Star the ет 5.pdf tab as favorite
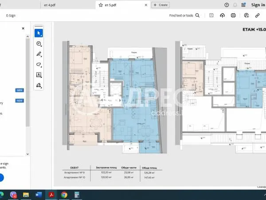Viewport: 266px width, 200px height. pos(101,5)
